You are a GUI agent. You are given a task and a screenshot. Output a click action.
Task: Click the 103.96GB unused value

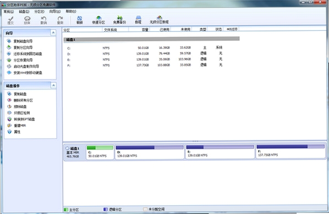[x=185, y=59]
